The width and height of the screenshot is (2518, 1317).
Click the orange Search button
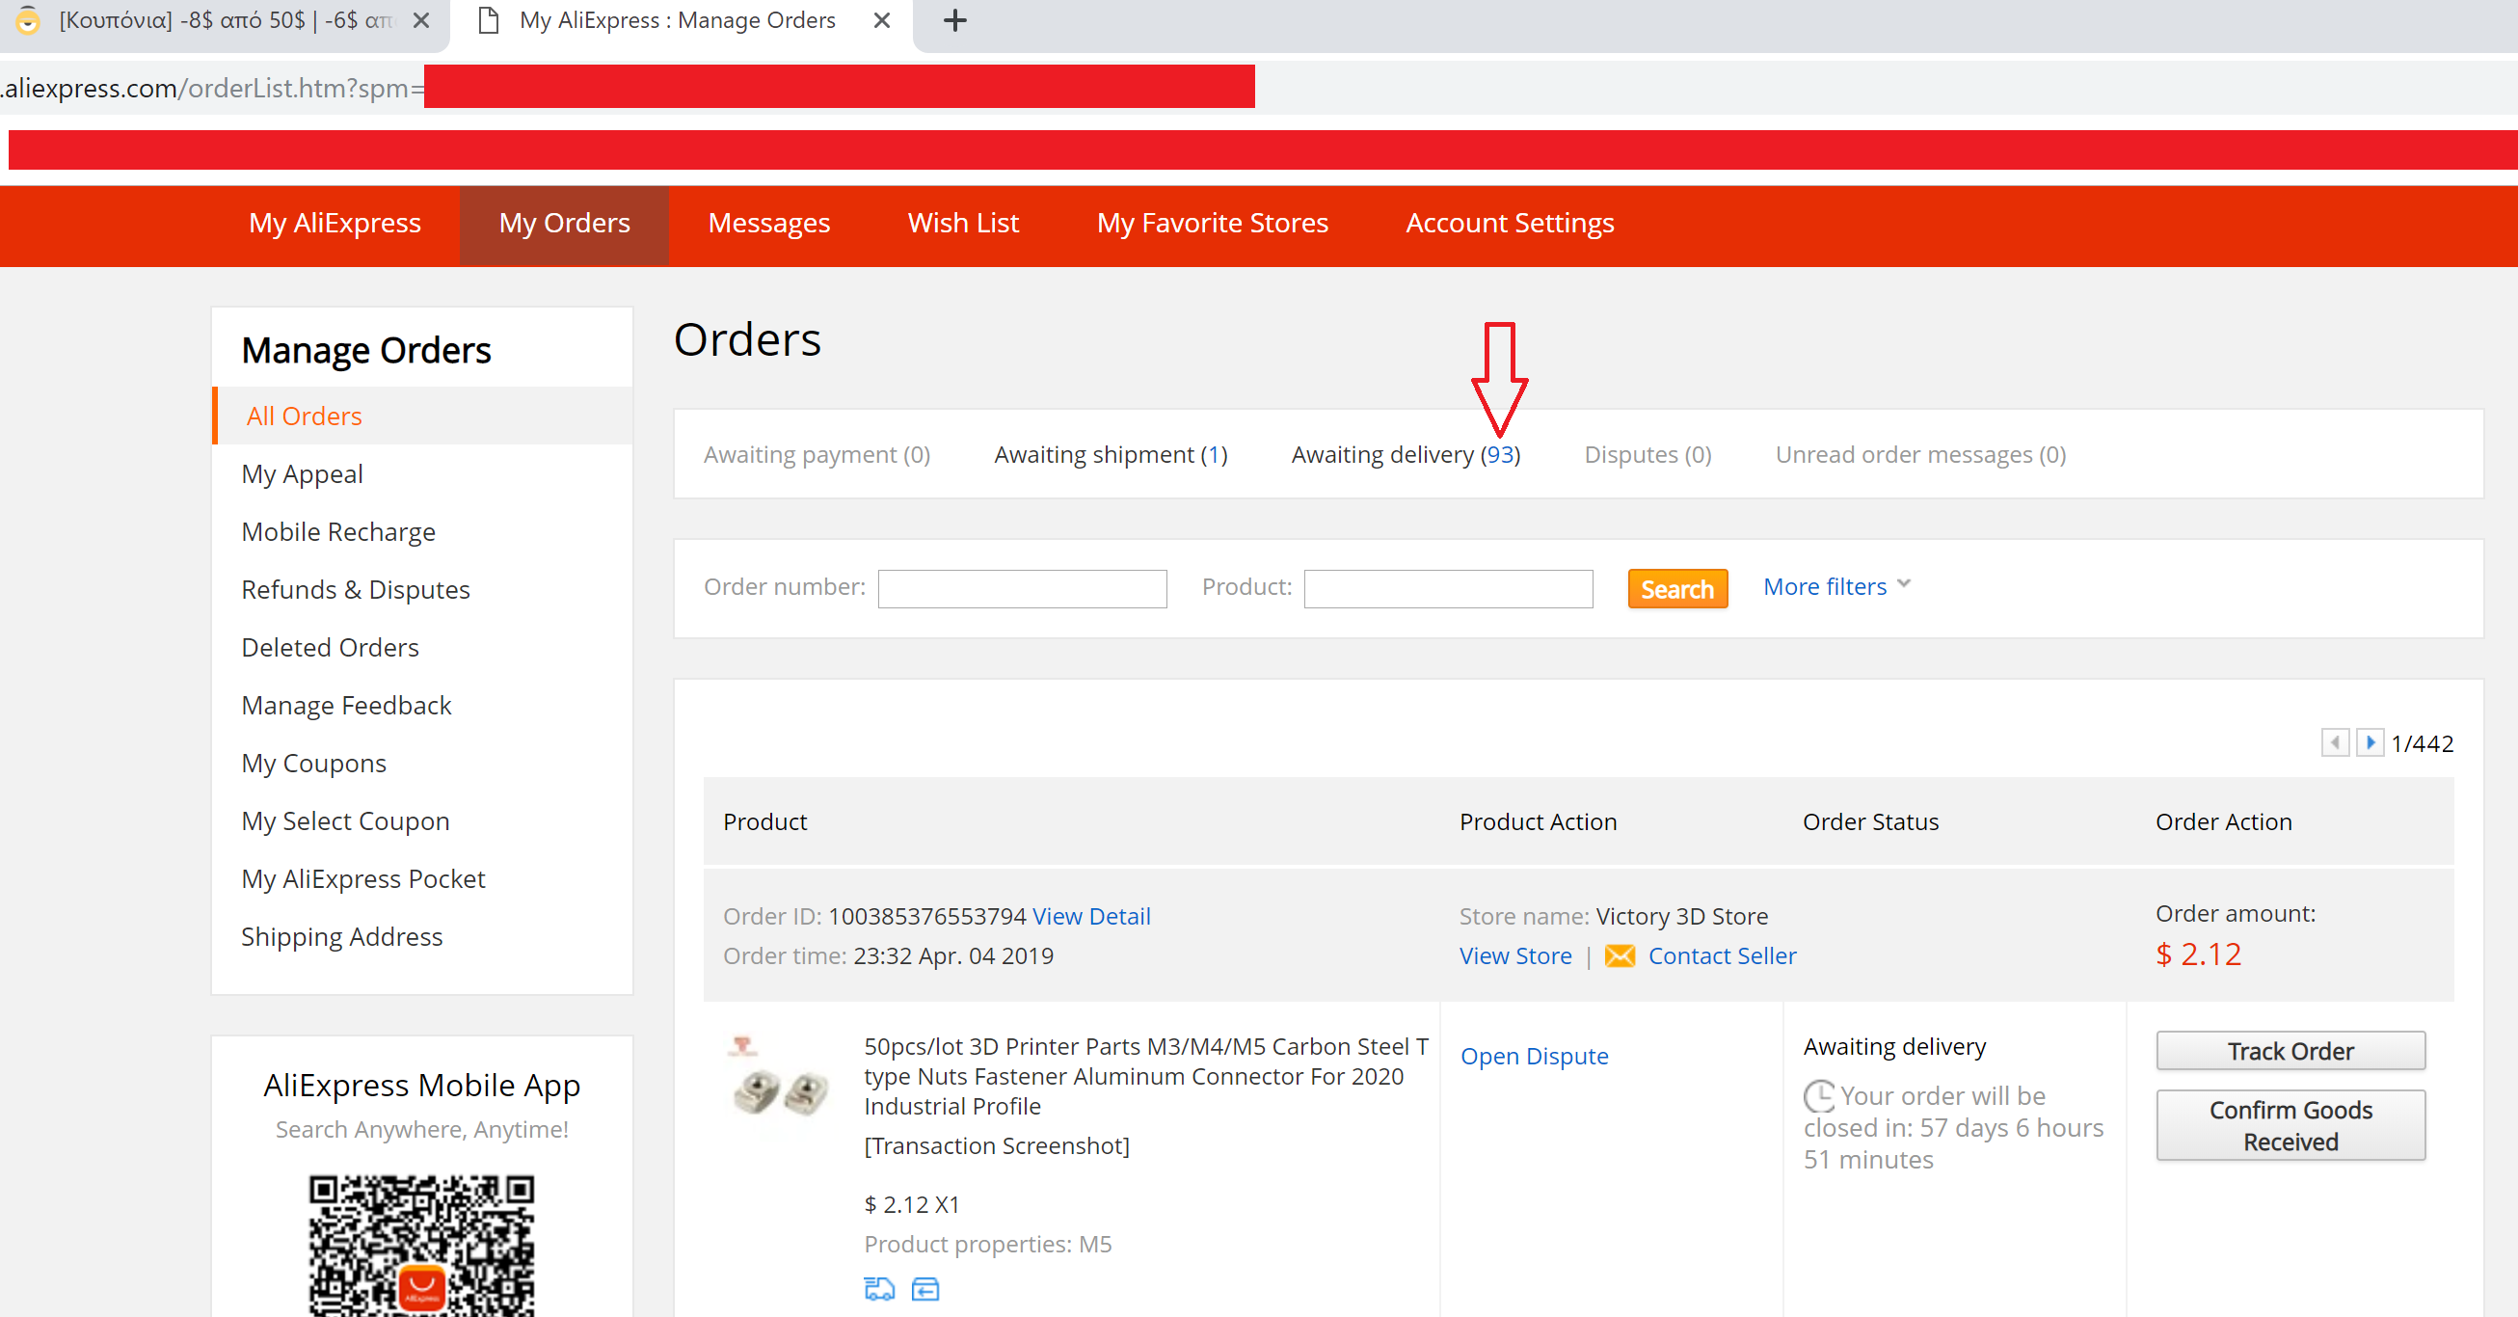(1677, 588)
